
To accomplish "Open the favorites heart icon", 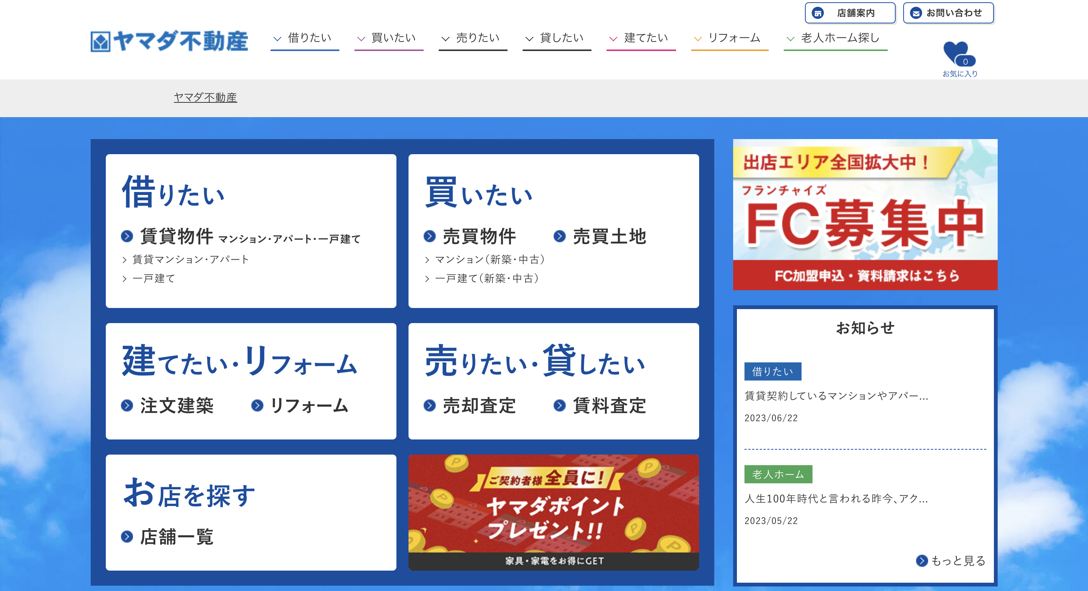I will click(x=959, y=54).
